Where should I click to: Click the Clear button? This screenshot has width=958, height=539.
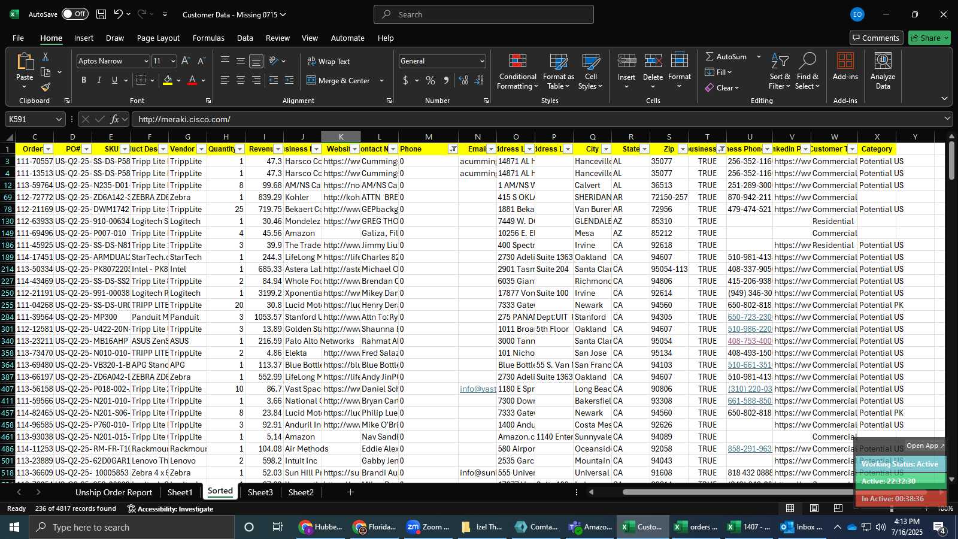point(721,87)
